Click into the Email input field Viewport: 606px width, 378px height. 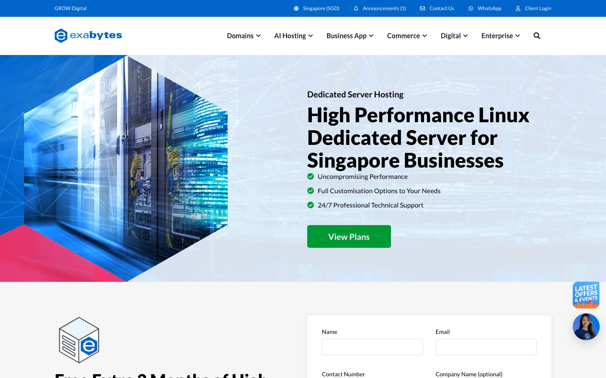(486, 347)
